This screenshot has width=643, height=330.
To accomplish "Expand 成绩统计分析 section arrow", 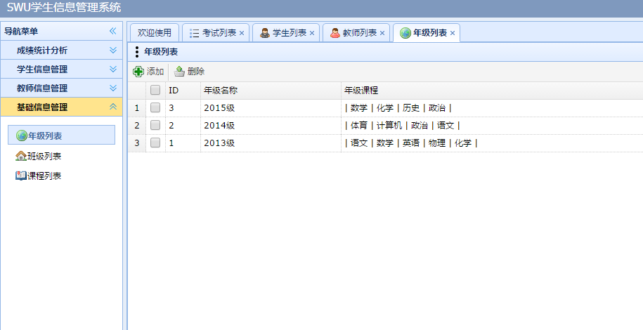I will pos(113,50).
